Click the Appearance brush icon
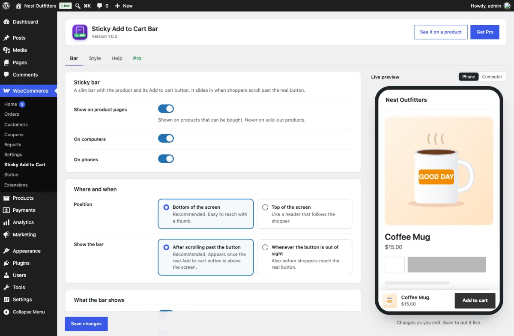The image size is (514, 336). click(x=6, y=251)
